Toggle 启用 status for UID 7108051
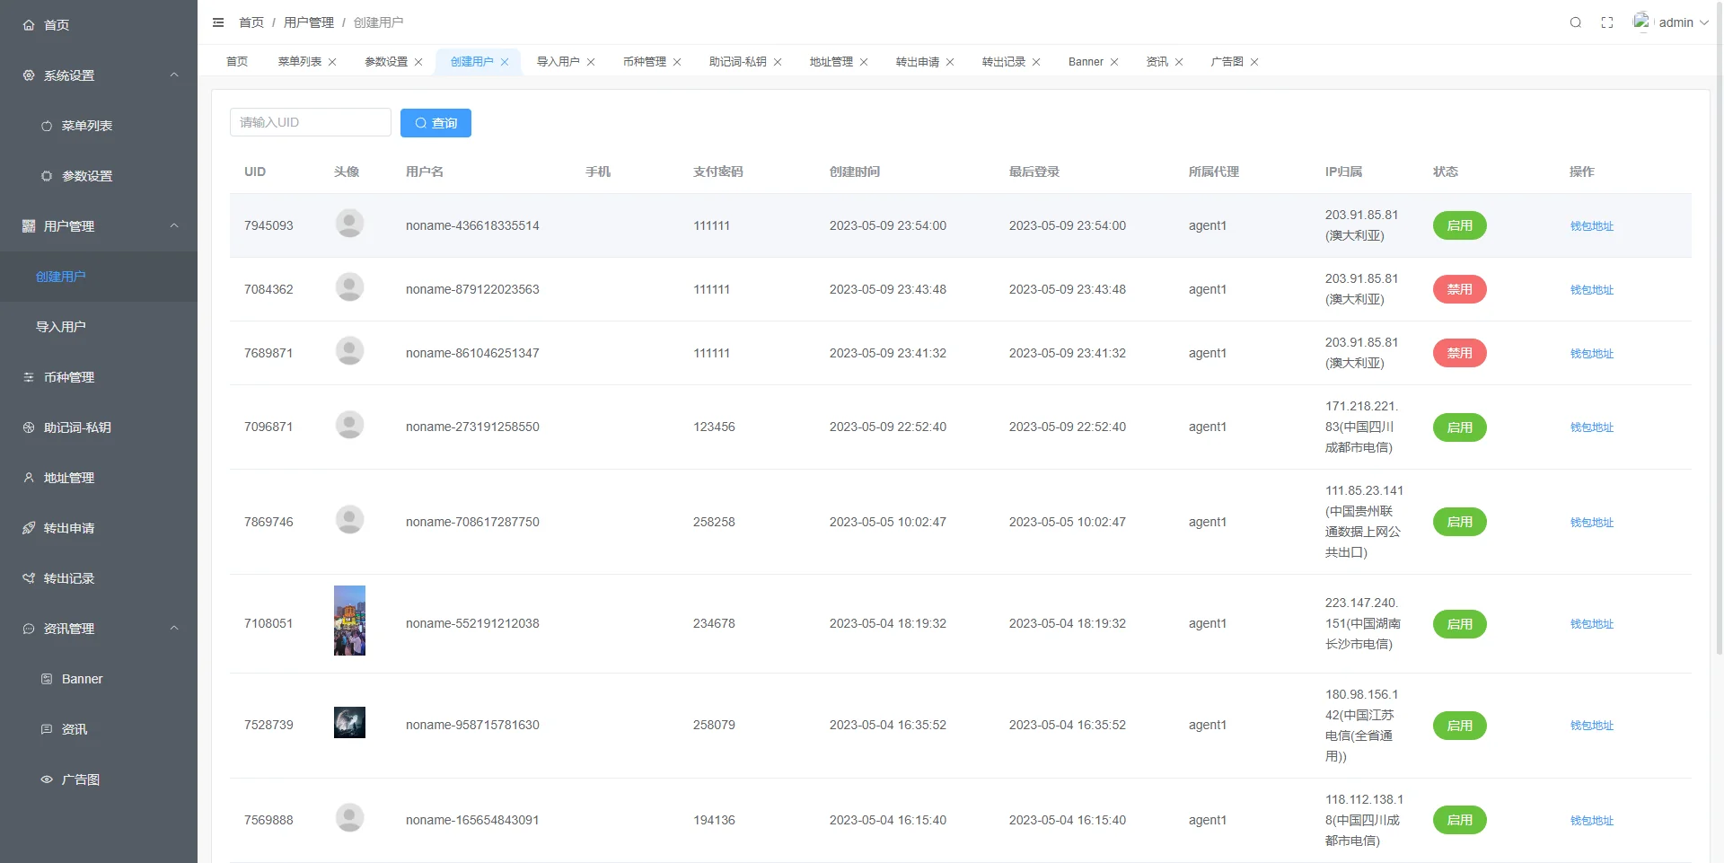1724x863 pixels. 1459,624
